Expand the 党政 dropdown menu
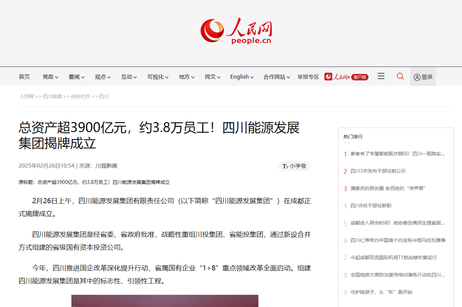The height and width of the screenshot is (307, 462). pos(50,77)
